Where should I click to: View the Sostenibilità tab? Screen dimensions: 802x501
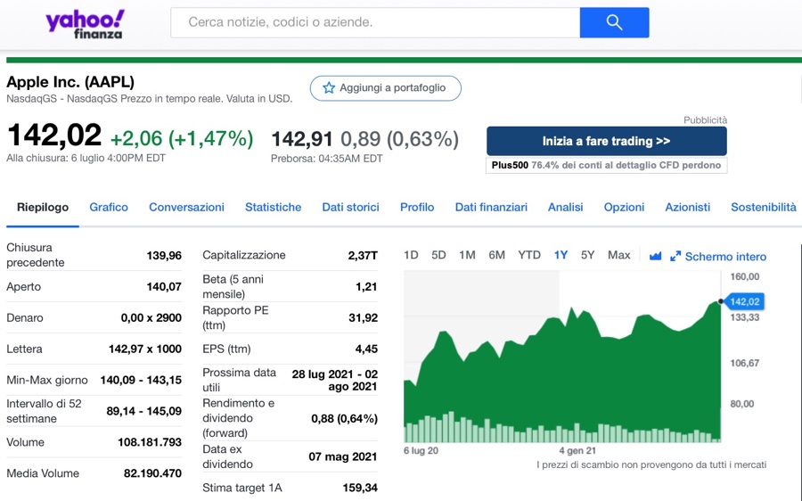click(x=763, y=207)
